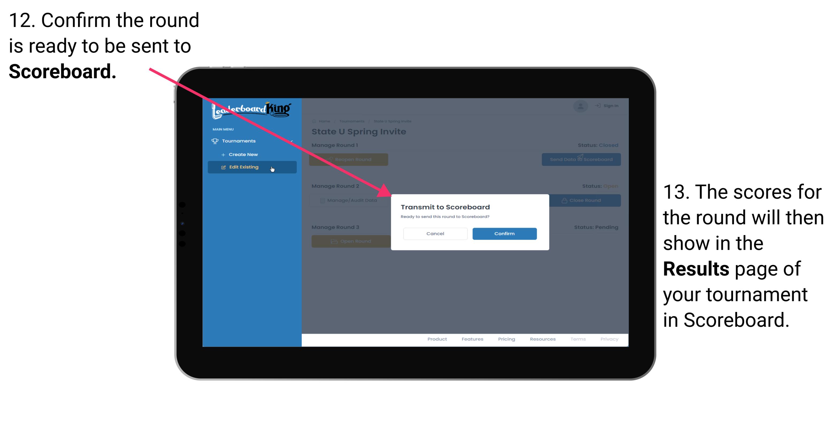Expand the Create New option
Image resolution: width=828 pixels, height=445 pixels.
[243, 154]
